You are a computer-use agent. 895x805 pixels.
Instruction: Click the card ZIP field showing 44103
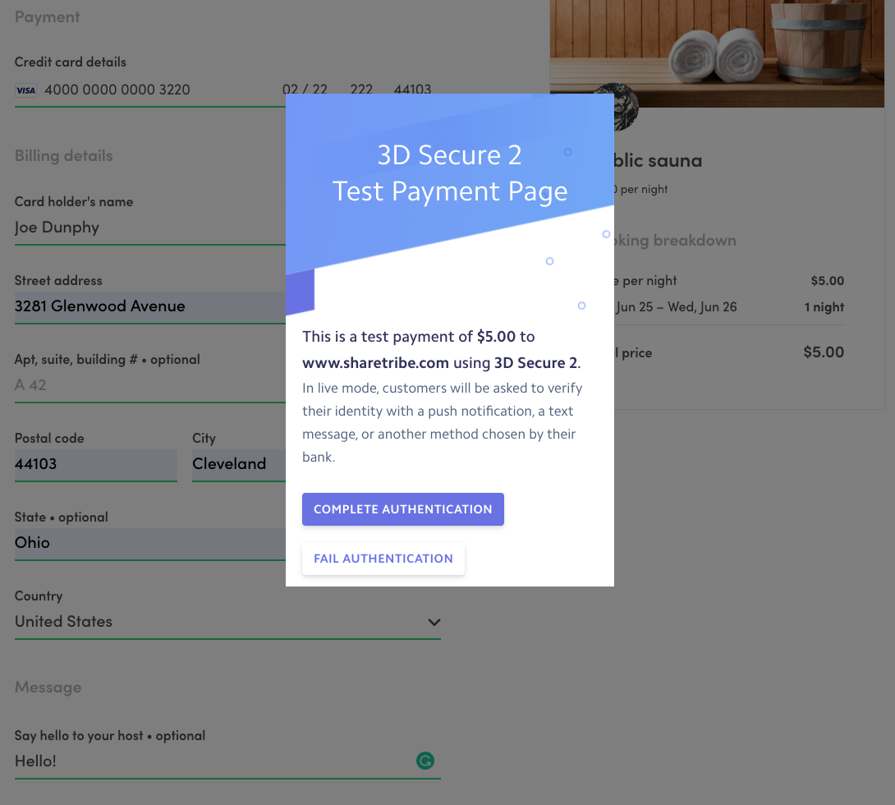coord(412,90)
